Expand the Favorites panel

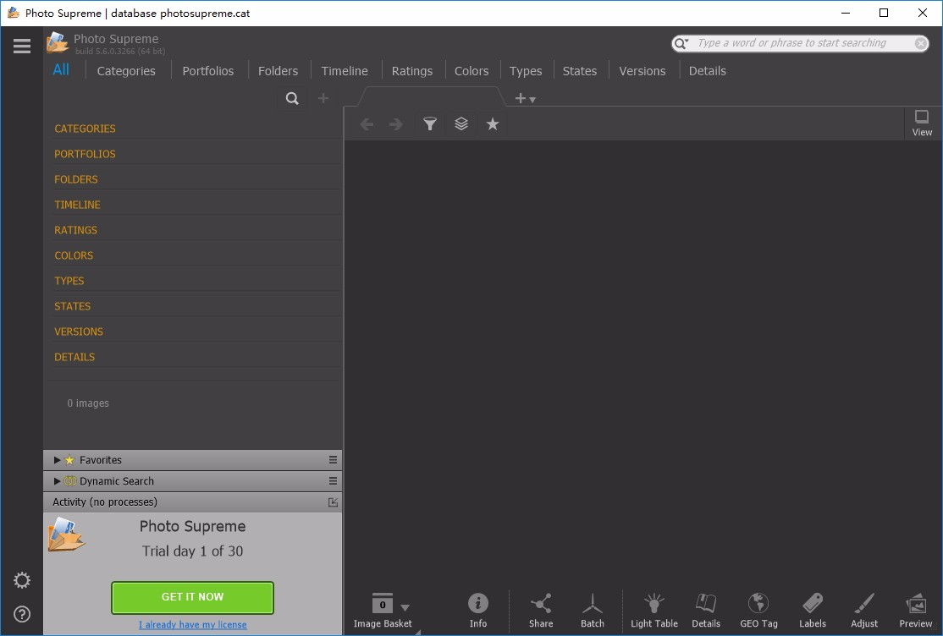pyautogui.click(x=57, y=460)
